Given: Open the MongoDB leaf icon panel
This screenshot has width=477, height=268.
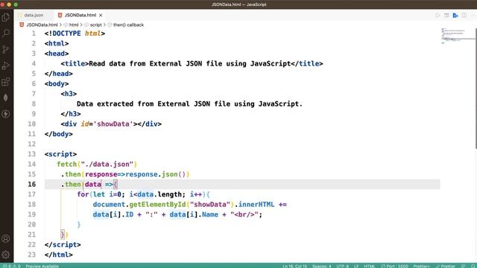Looking at the screenshot, I should click(6, 98).
